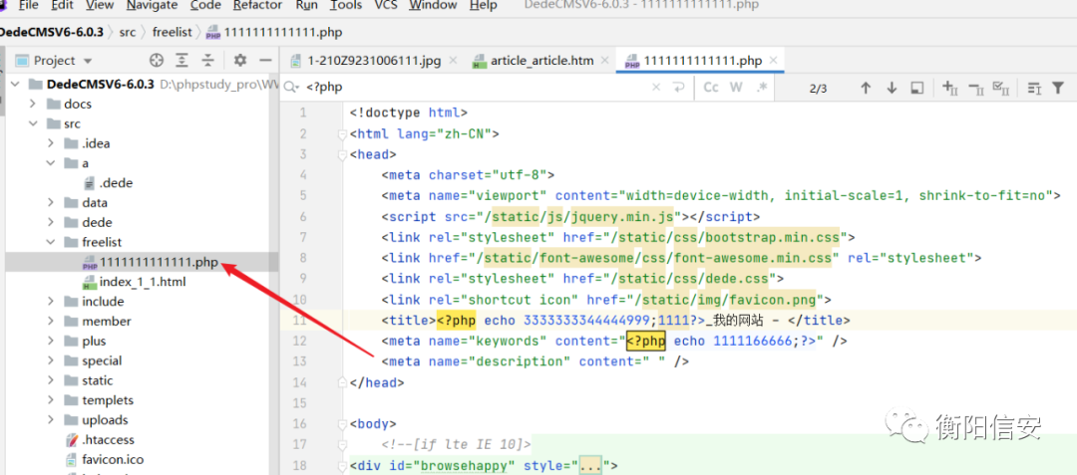Click the 1111111111111.php breadcrumb
Viewport: 1077px width, 475px height.
pyautogui.click(x=283, y=32)
